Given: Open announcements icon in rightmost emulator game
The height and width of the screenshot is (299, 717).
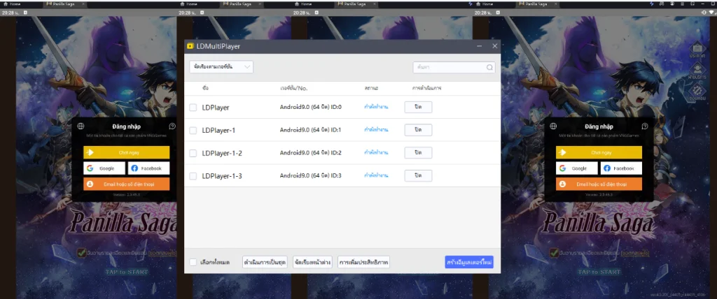Looking at the screenshot, I should 697,50.
